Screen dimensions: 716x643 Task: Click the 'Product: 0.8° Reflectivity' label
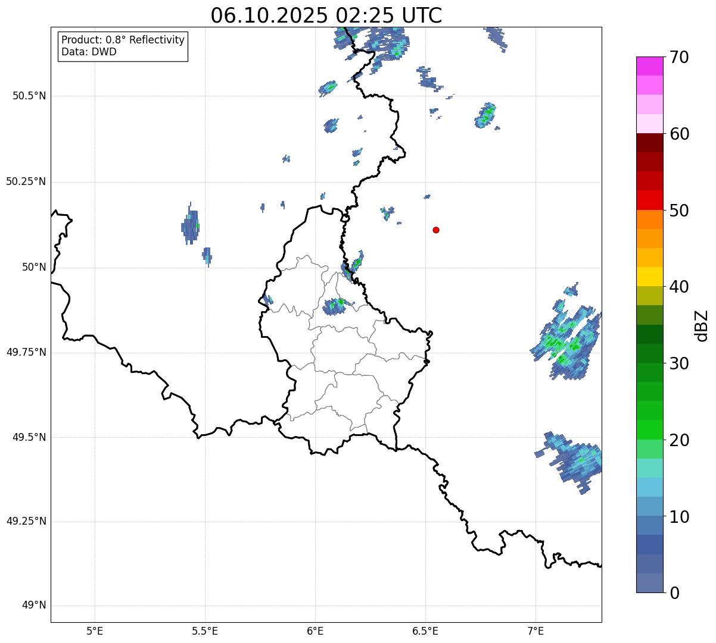[123, 40]
